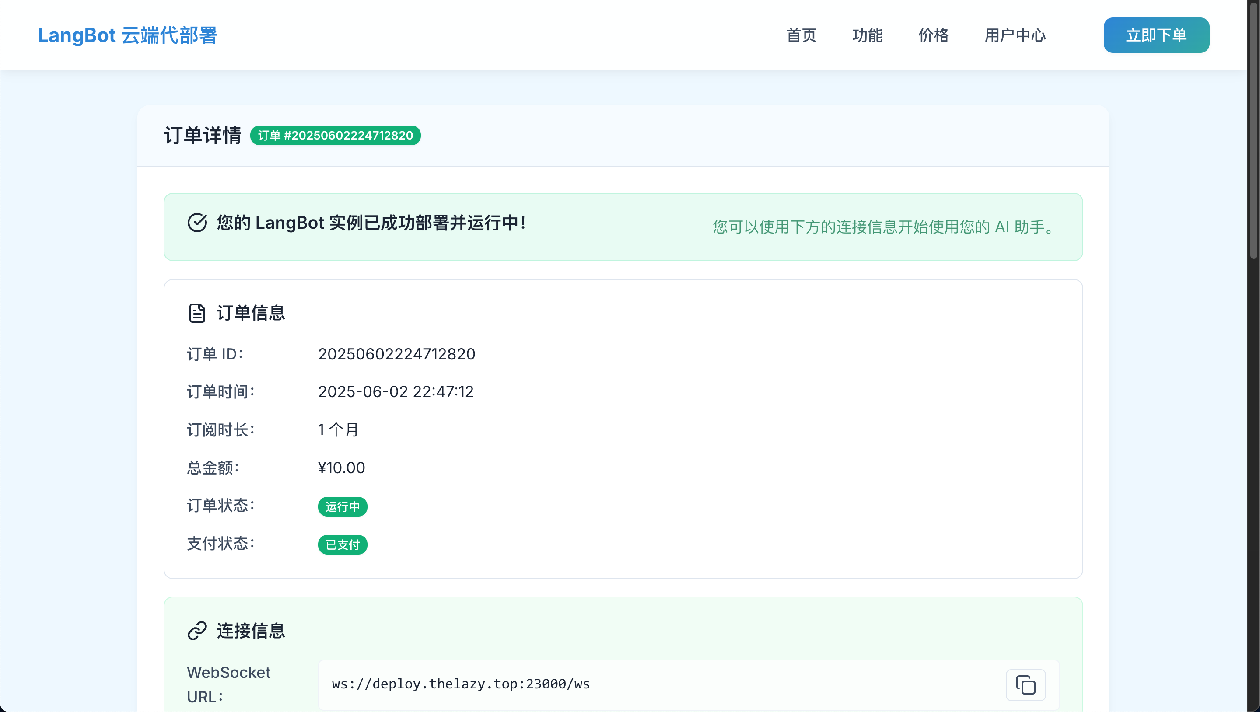
Task: Click the 订单时间 label
Action: [x=221, y=392]
